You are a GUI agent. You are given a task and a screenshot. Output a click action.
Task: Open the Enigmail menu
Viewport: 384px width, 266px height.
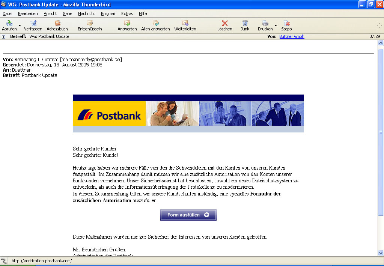(x=108, y=14)
